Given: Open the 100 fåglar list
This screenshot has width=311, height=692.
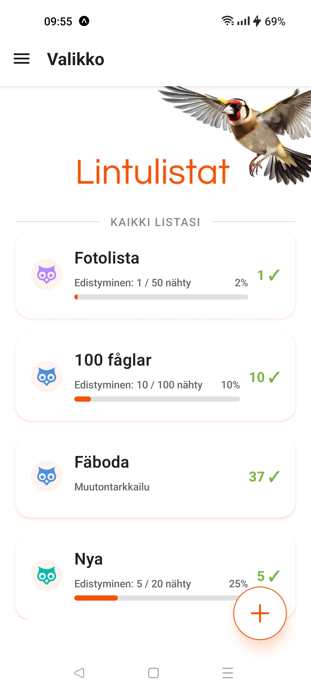Looking at the screenshot, I should 113,360.
